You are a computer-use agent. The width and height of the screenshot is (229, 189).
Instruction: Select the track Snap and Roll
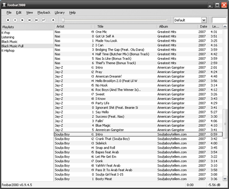coord(138,148)
